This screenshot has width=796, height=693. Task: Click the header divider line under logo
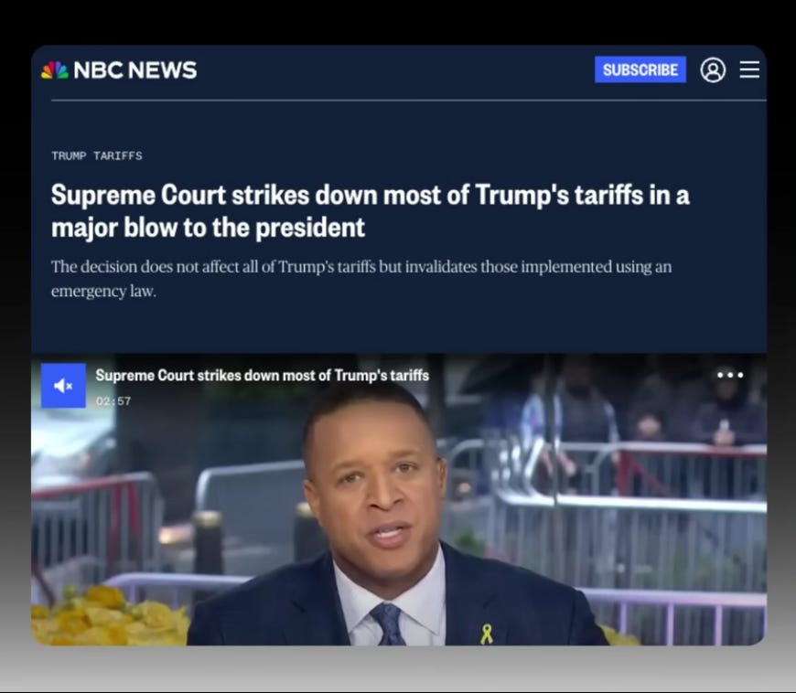pyautogui.click(x=409, y=101)
